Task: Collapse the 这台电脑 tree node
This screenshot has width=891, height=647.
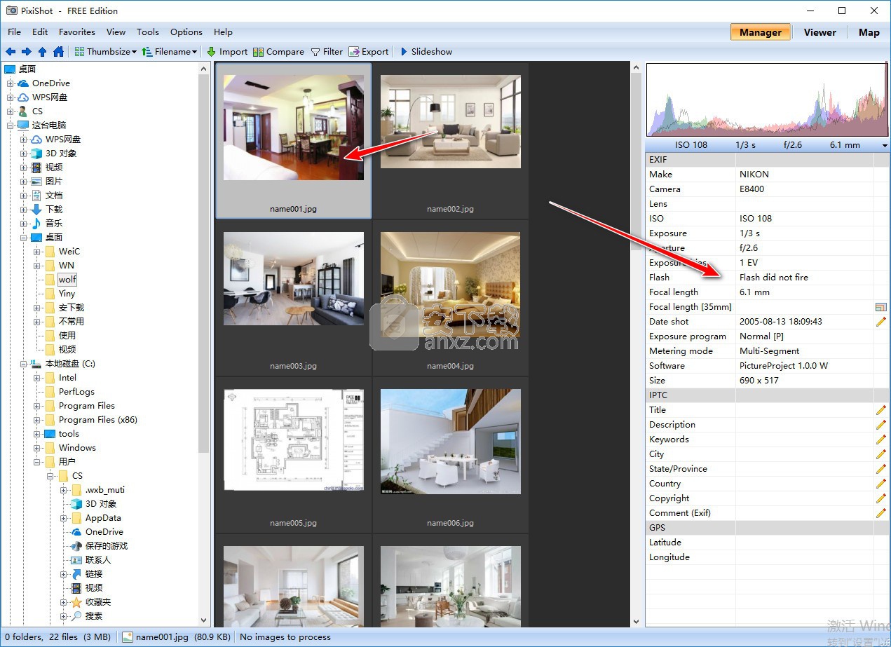Action: point(11,125)
